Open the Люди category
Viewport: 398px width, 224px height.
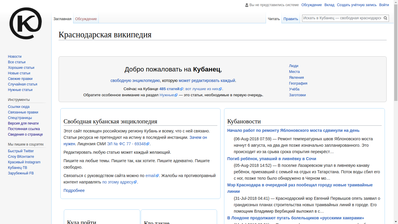[294, 66]
